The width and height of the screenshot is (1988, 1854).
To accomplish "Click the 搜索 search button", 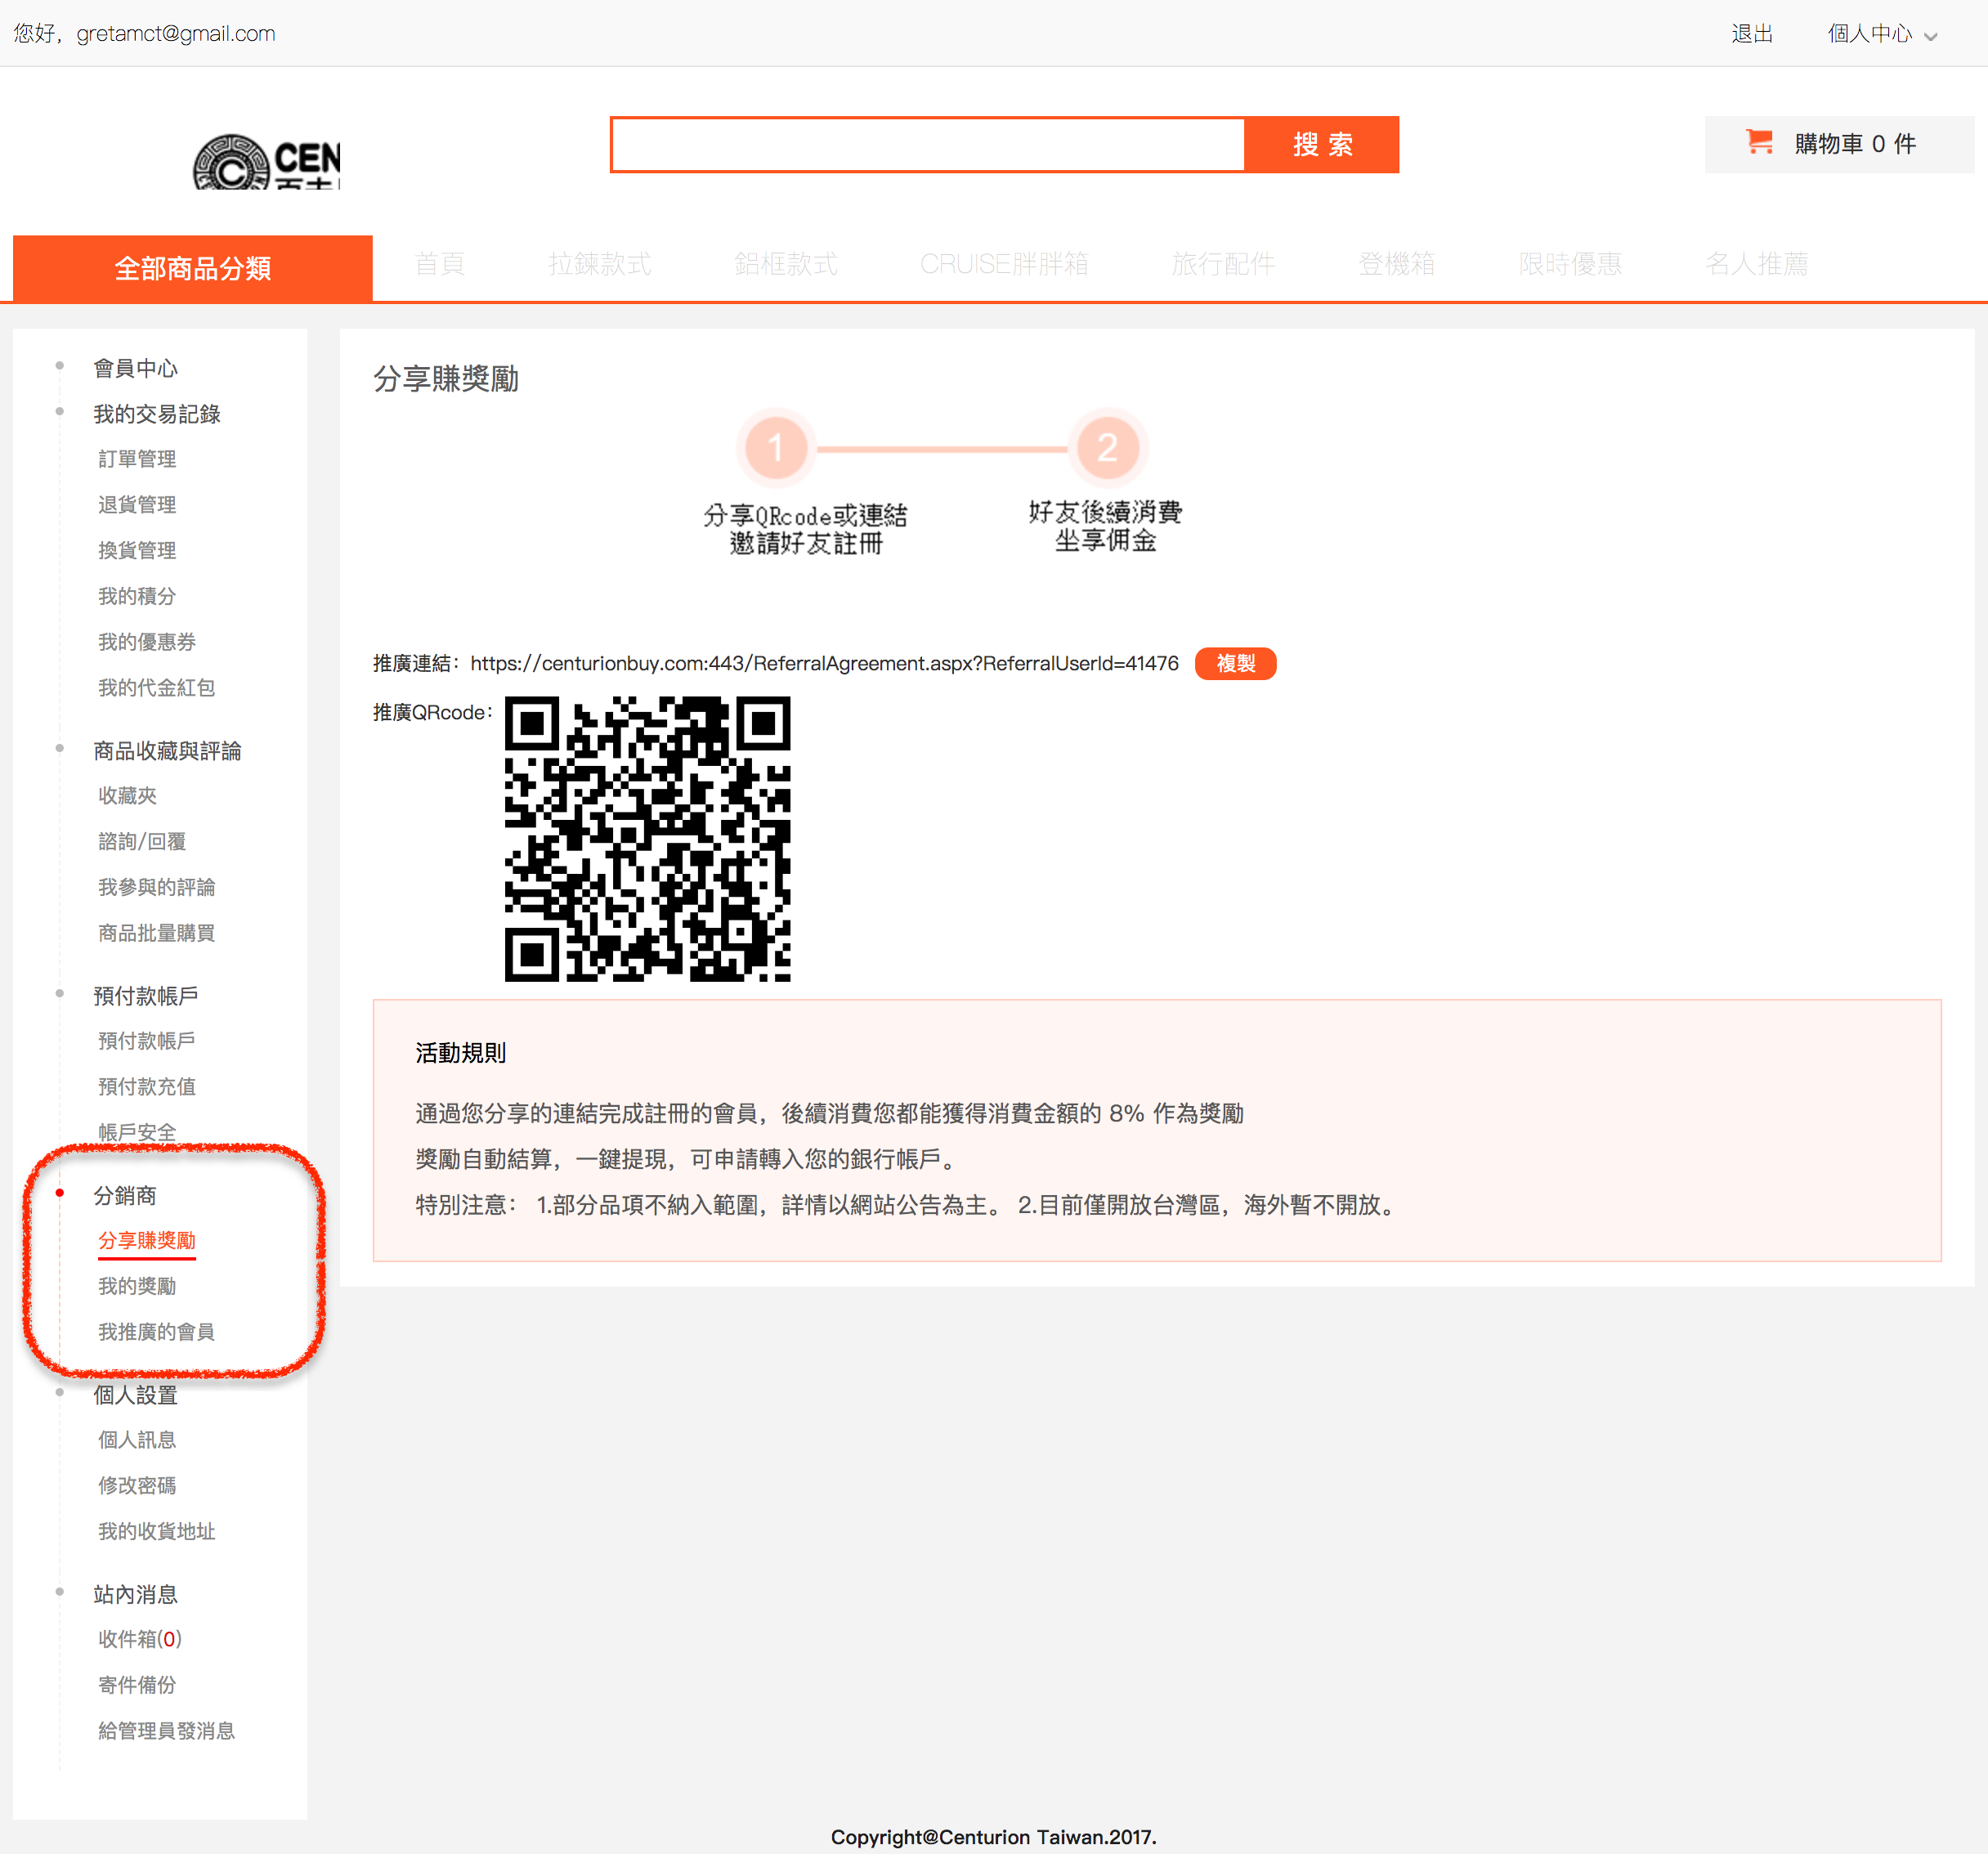I will tap(1321, 144).
